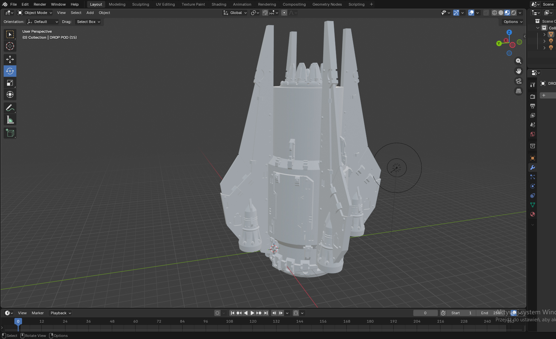Select the Move tool in toolbar
The image size is (556, 339).
10,59
